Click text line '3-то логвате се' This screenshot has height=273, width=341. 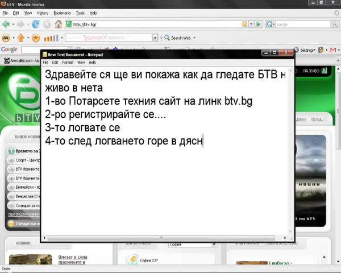82,127
